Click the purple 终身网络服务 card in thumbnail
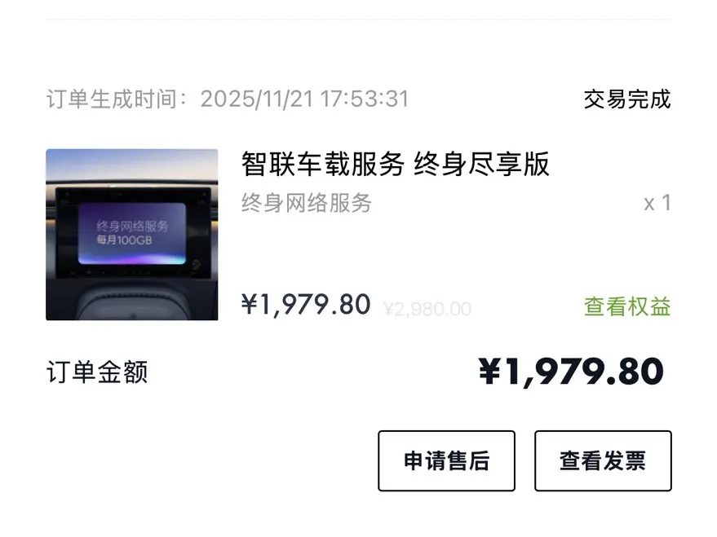 (x=131, y=234)
